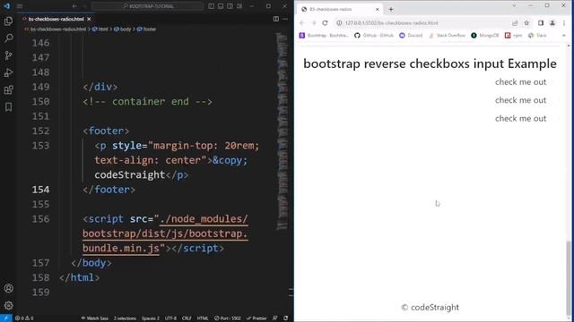Image resolution: width=574 pixels, height=322 pixels.
Task: Click Watch Sass in status bar
Action: (94, 318)
